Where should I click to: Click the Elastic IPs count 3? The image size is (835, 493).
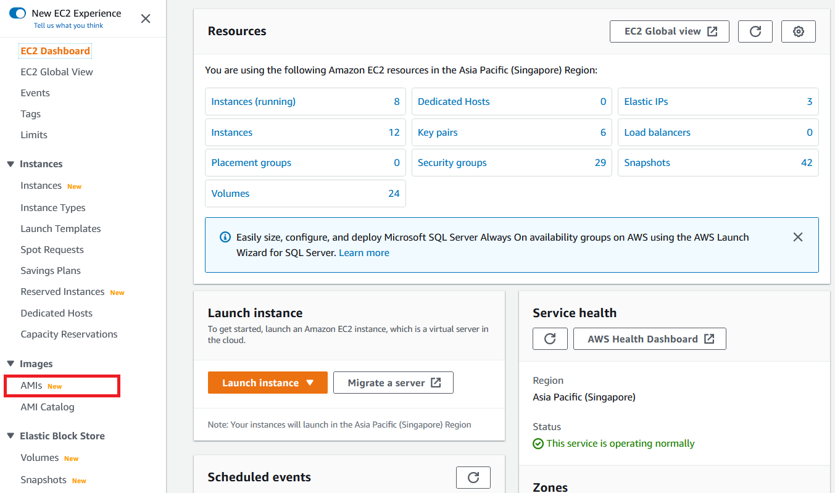[x=810, y=102]
